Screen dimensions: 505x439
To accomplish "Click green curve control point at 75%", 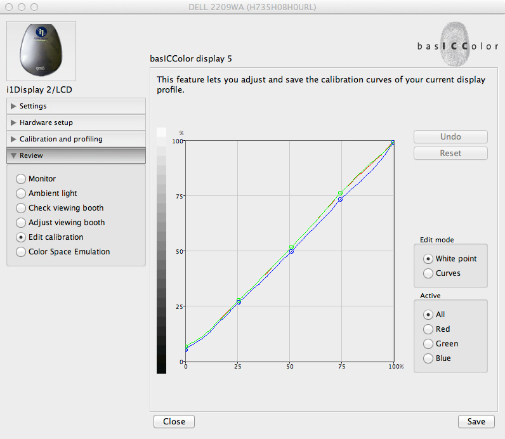I will click(340, 193).
